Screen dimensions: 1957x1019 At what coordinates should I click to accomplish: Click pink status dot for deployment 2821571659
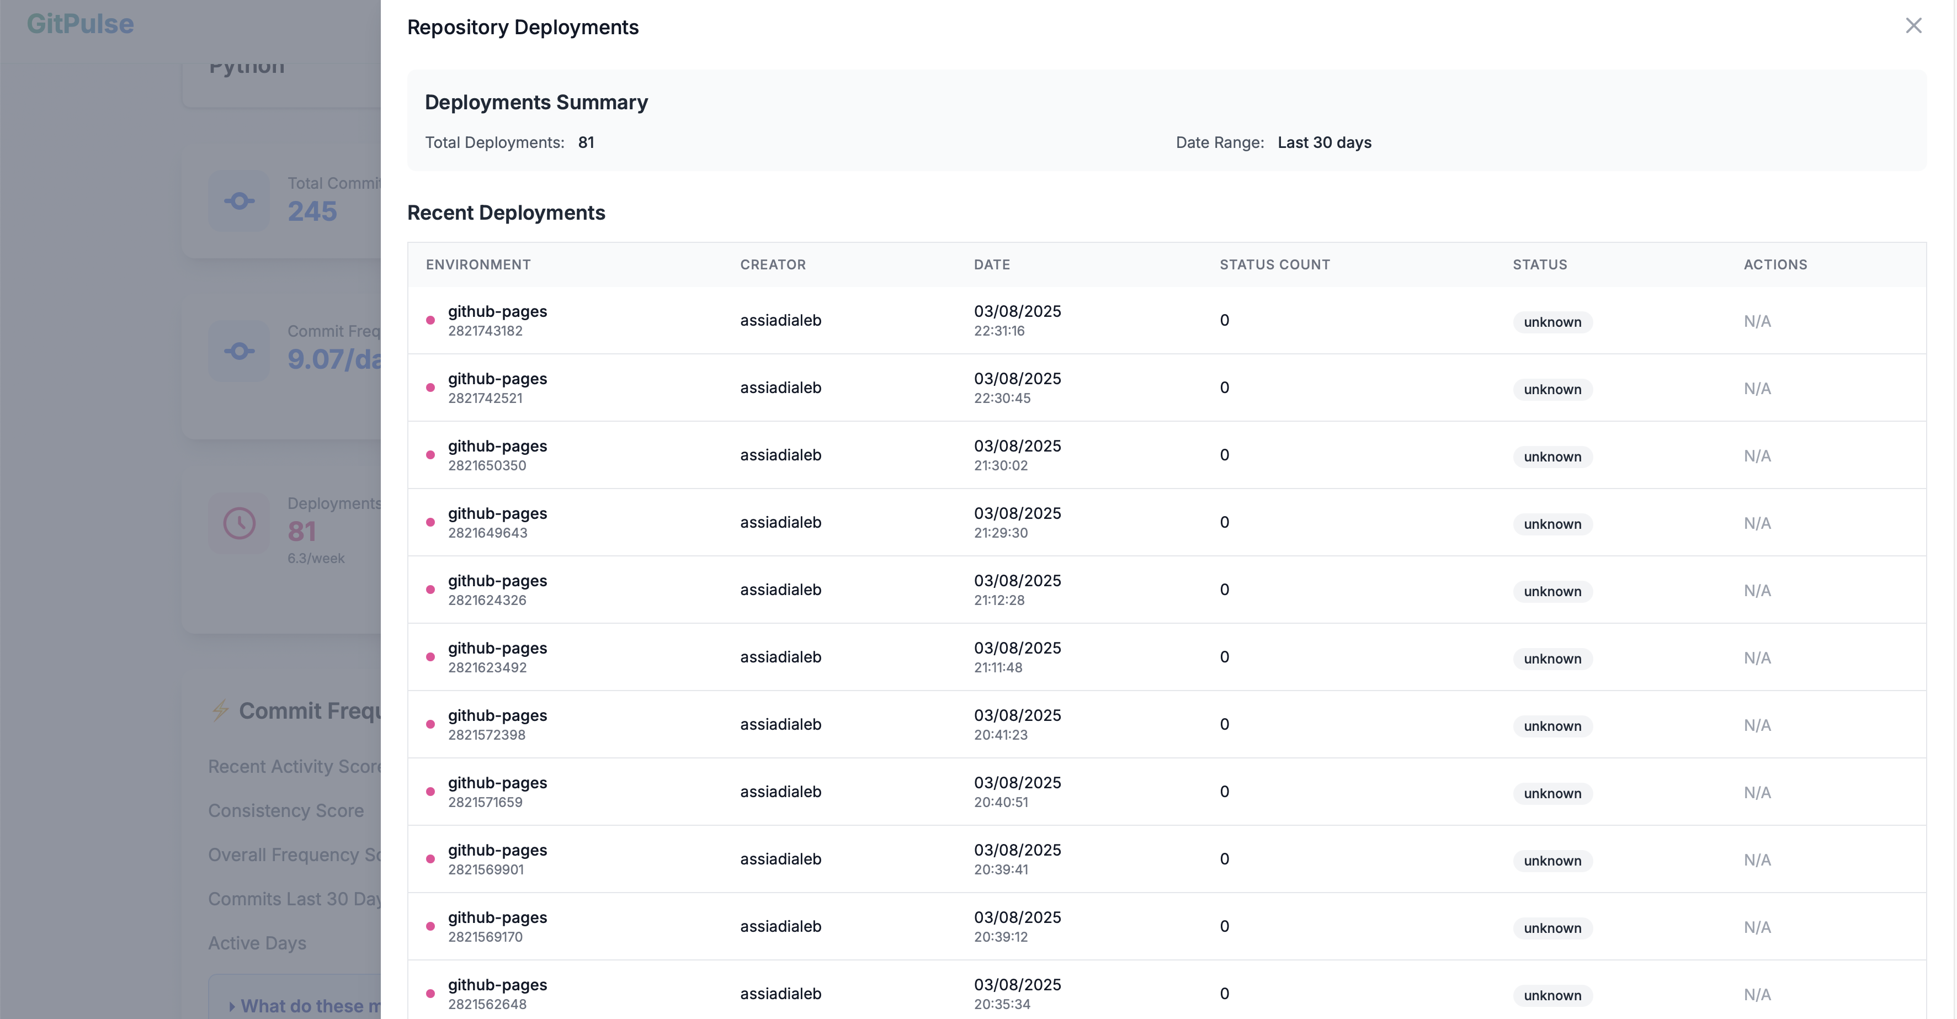click(431, 792)
